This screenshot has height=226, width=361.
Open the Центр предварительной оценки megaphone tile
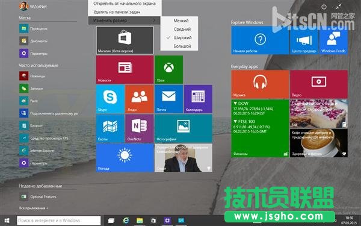[304, 40]
